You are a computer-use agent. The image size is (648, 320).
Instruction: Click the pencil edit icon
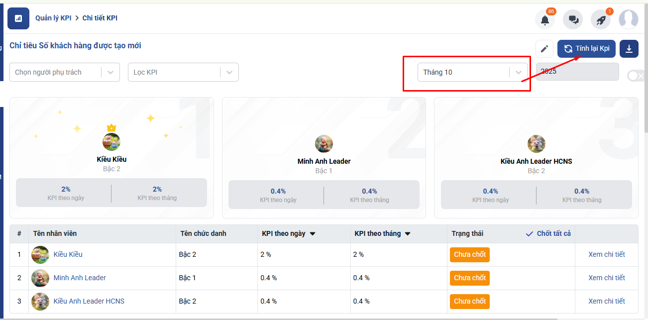click(544, 49)
